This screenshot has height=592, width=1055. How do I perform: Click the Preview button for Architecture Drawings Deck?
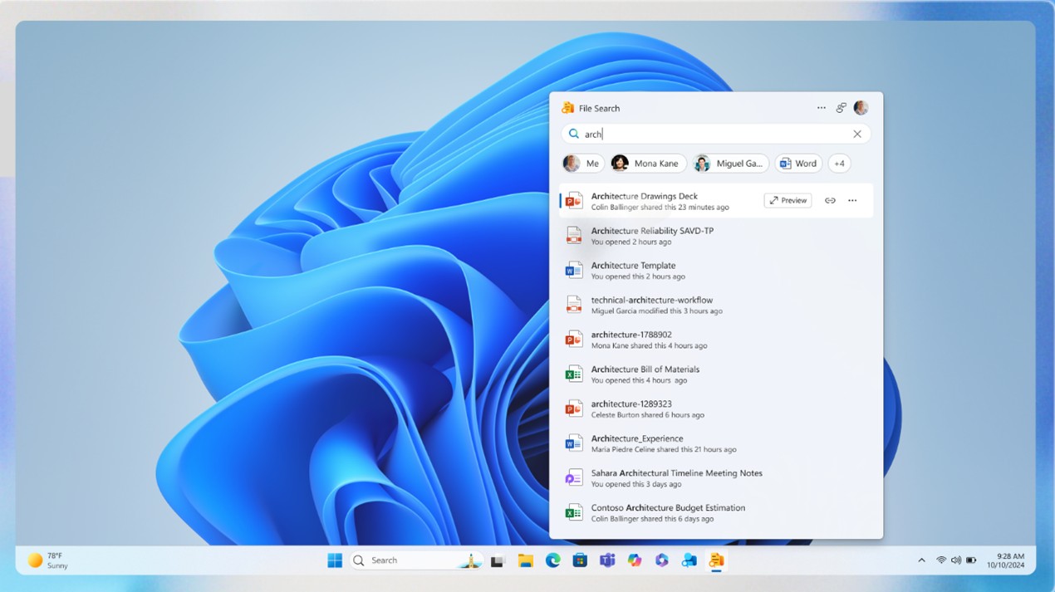(x=788, y=201)
